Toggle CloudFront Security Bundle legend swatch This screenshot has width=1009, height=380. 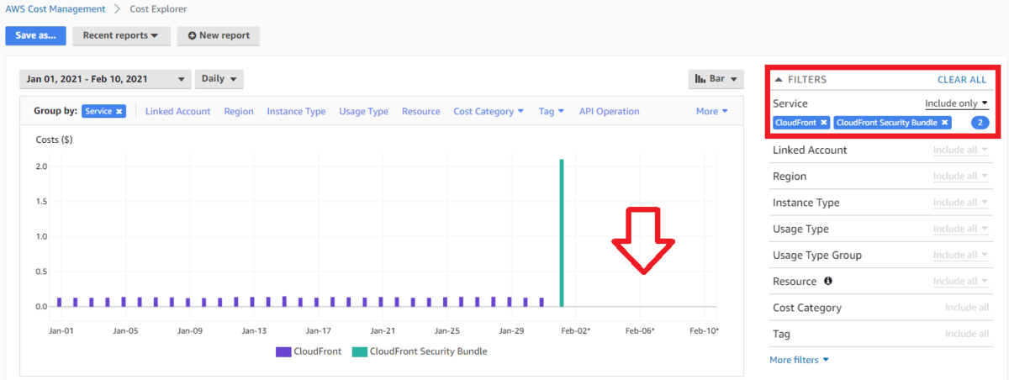pos(359,351)
